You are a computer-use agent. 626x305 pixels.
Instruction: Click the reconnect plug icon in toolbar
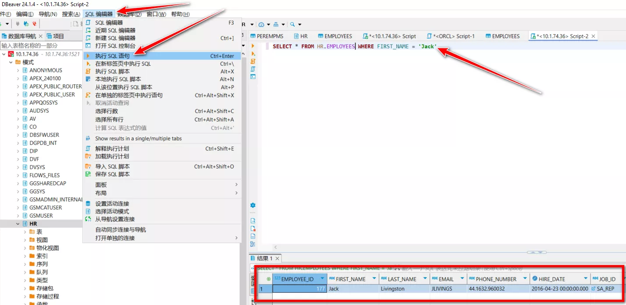click(26, 24)
